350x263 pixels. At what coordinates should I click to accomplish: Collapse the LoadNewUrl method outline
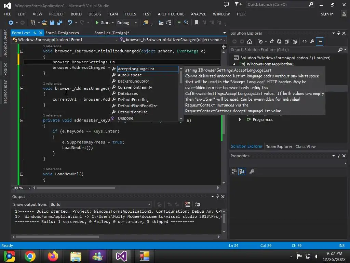(x=22, y=174)
